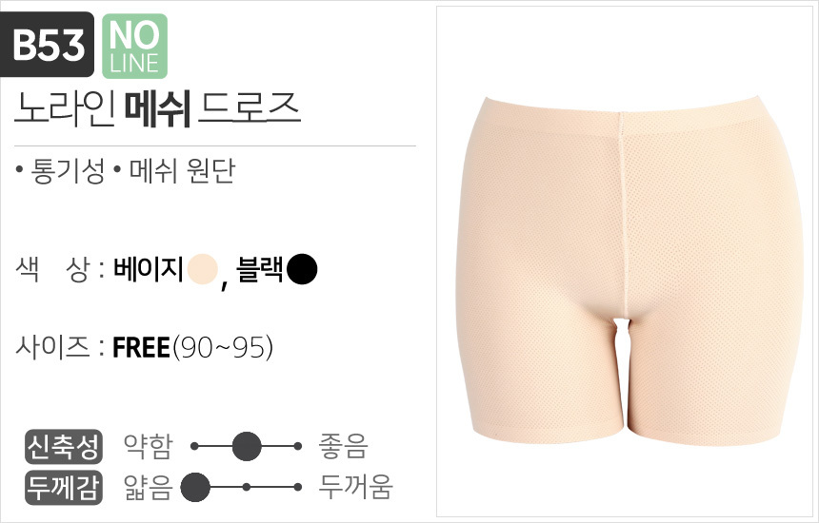Click the 두께감 thickness label badge
This screenshot has height=523, width=819.
[64, 488]
